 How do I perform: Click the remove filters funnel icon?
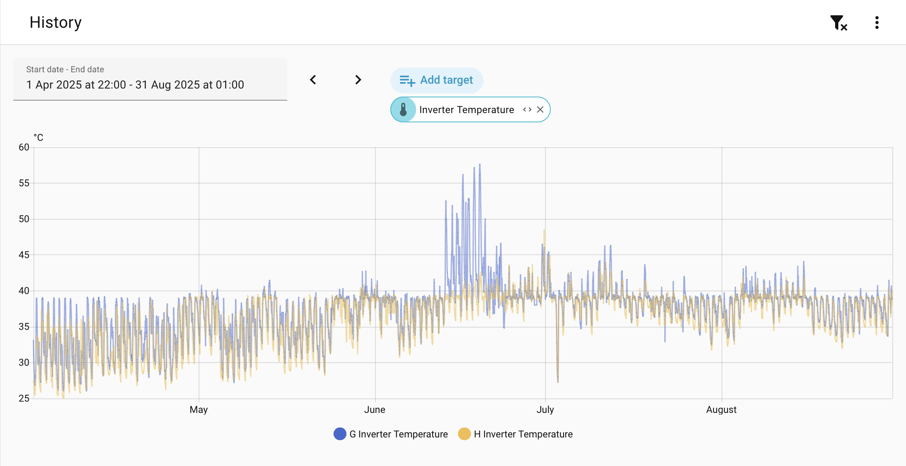coord(838,23)
